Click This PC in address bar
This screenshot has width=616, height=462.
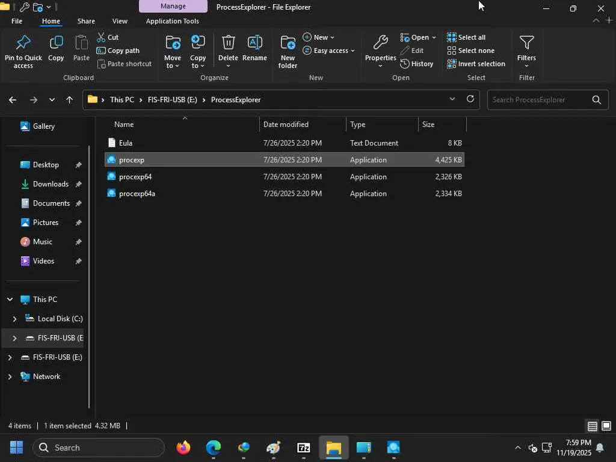[x=122, y=100]
